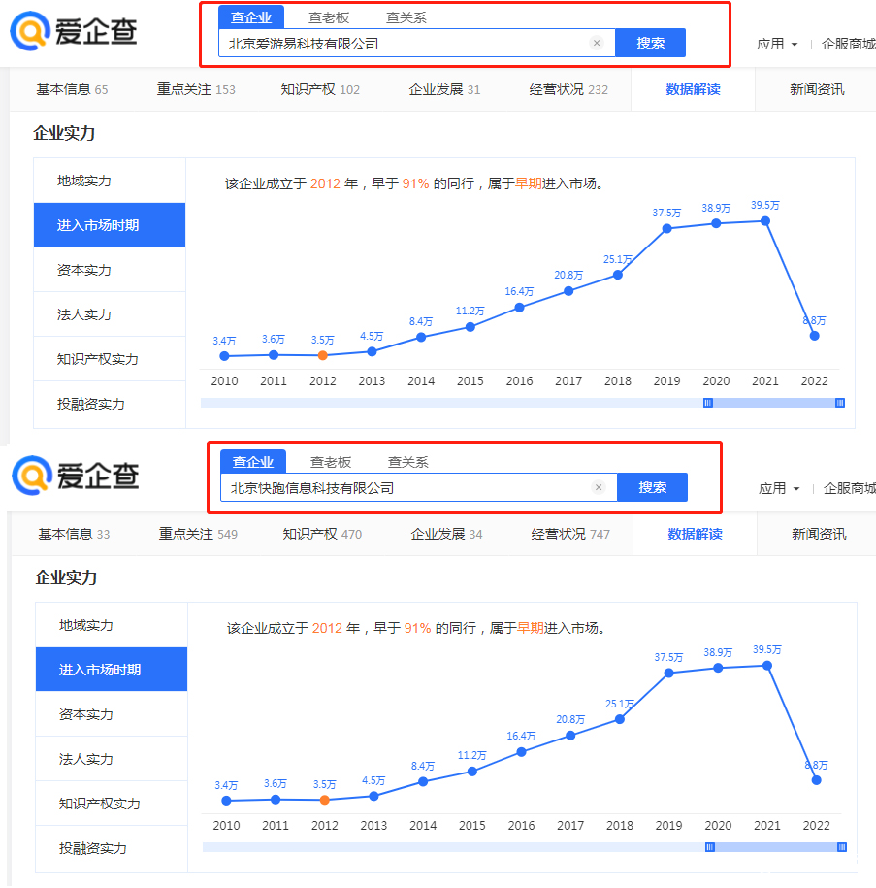
Task: Clear the 北京快跑信息科技有限公司 search text
Action: (599, 487)
